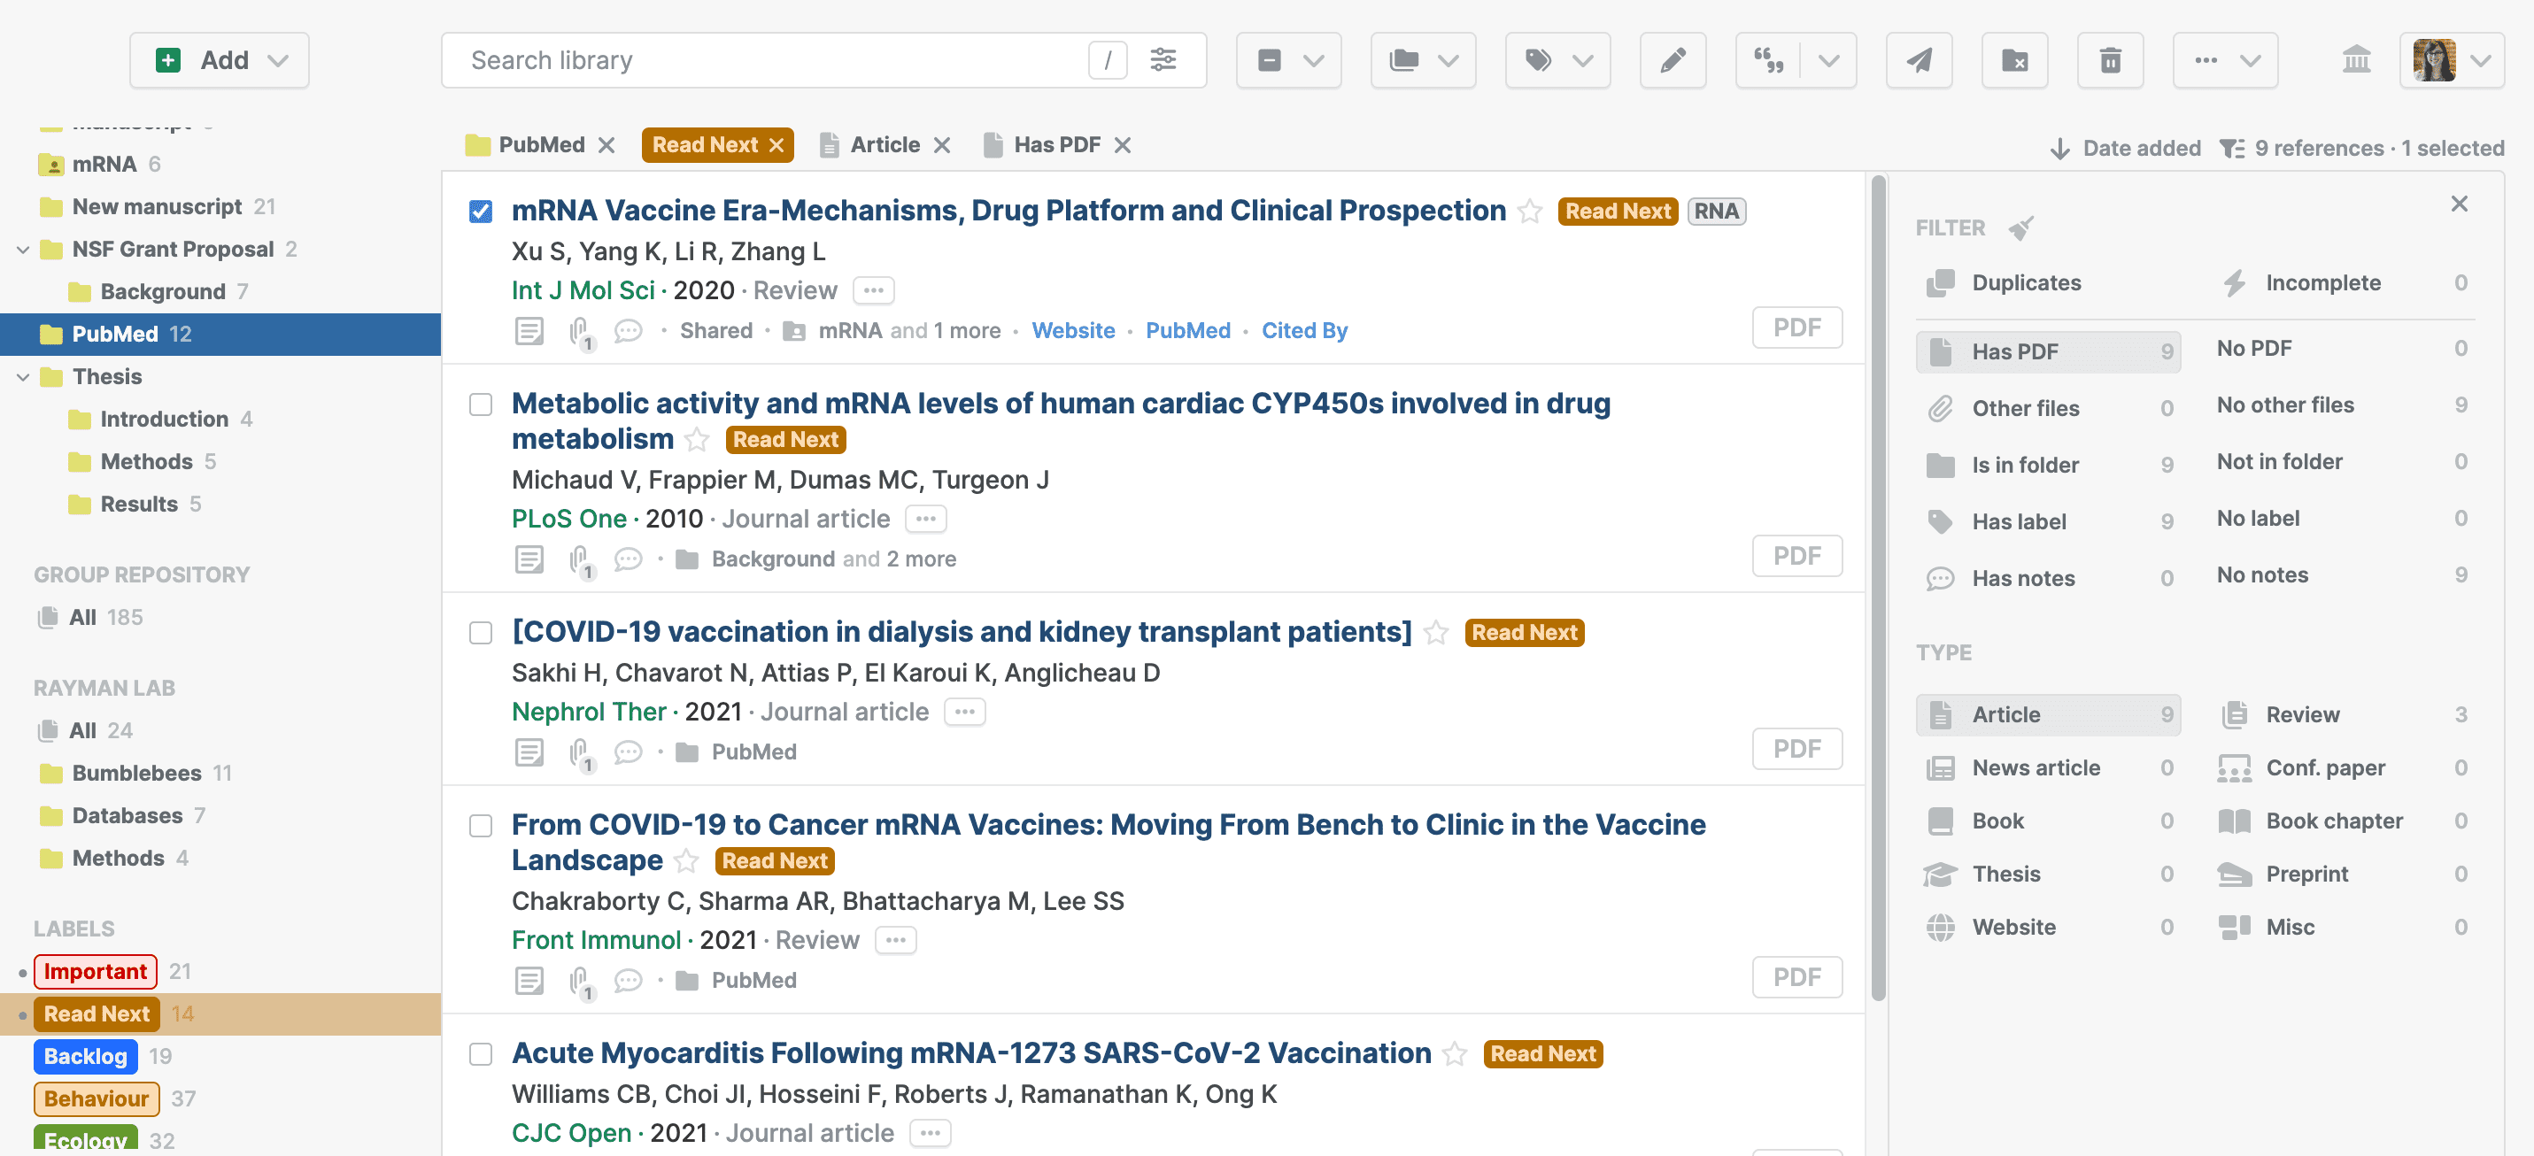Click the trash delete icon in toolbar

coord(2110,61)
